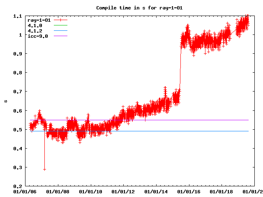Click the 0.8 y-axis tick label
263x197 pixels.
[x=18, y=73]
